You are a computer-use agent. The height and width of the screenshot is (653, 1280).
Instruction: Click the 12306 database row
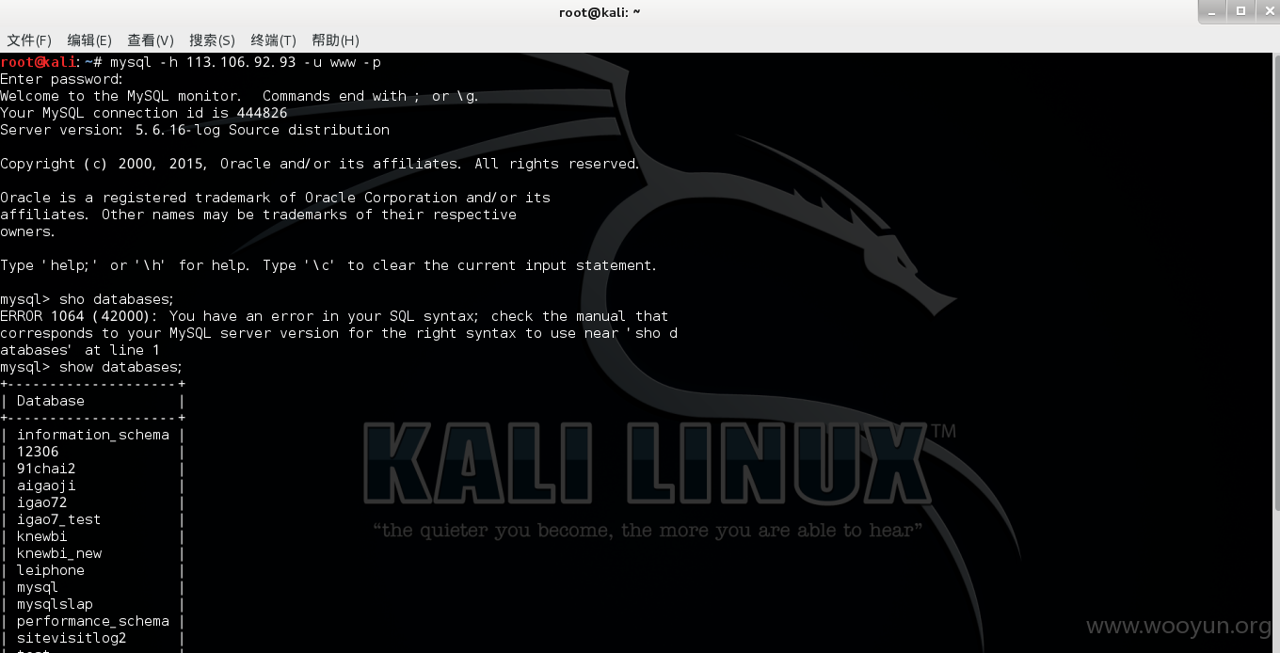click(92, 452)
